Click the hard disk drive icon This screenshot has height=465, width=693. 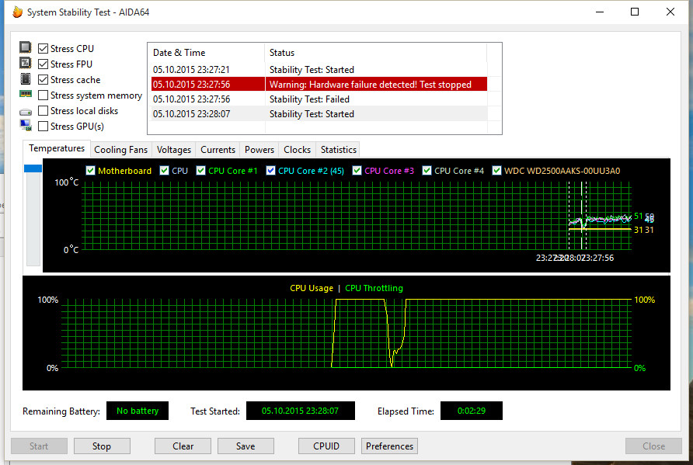pyautogui.click(x=26, y=112)
